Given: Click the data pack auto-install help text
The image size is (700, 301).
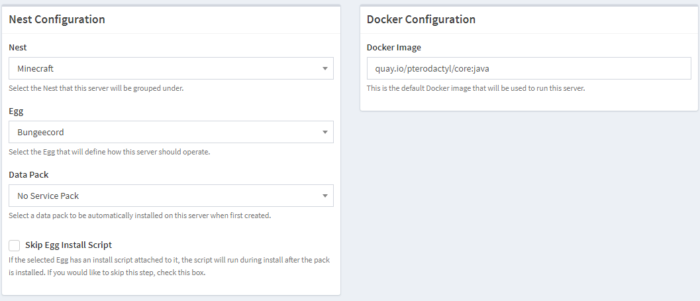Looking at the screenshot, I should tap(140, 215).
